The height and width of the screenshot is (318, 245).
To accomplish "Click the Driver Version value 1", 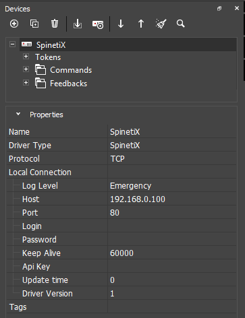I will click(x=172, y=293).
